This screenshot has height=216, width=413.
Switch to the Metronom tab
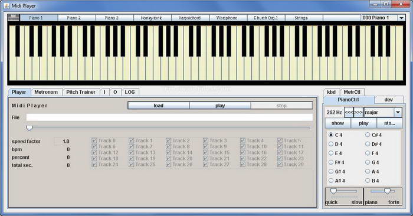46,92
